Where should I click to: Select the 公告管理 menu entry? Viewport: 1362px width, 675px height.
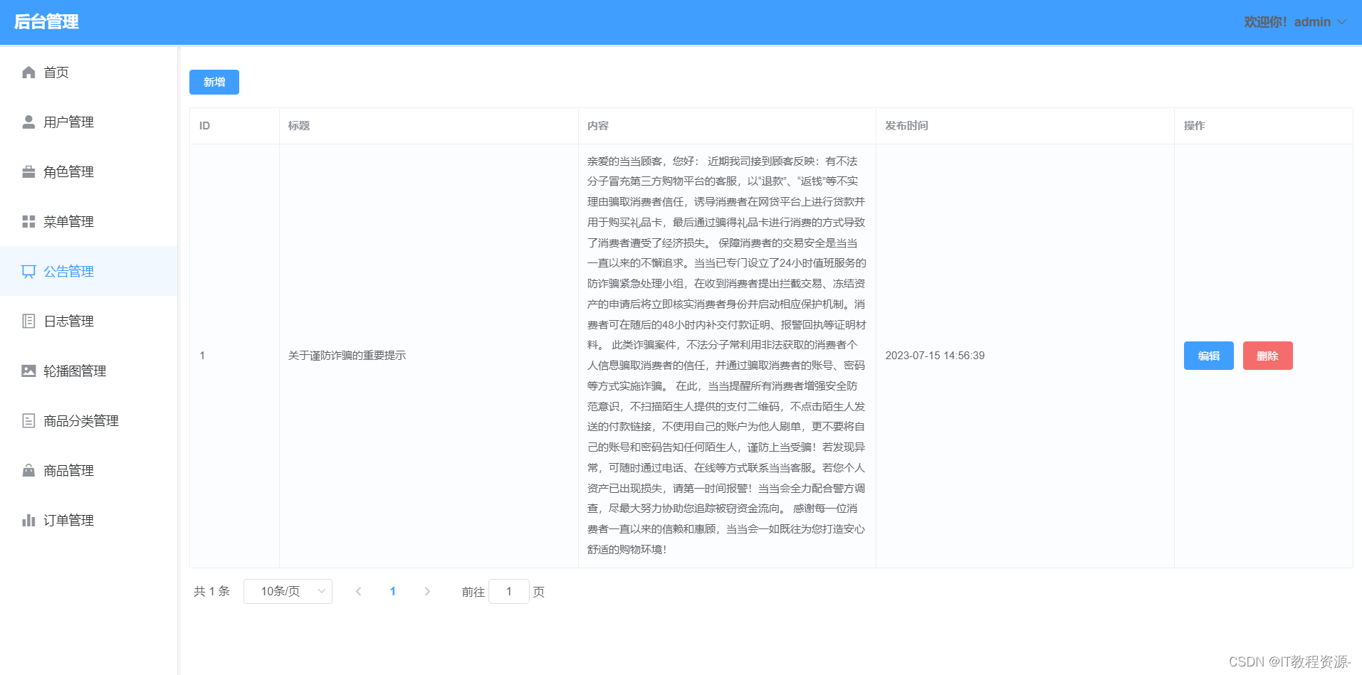(x=89, y=271)
